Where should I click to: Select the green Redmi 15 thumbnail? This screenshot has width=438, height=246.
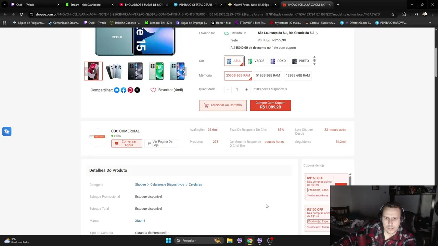156,71
